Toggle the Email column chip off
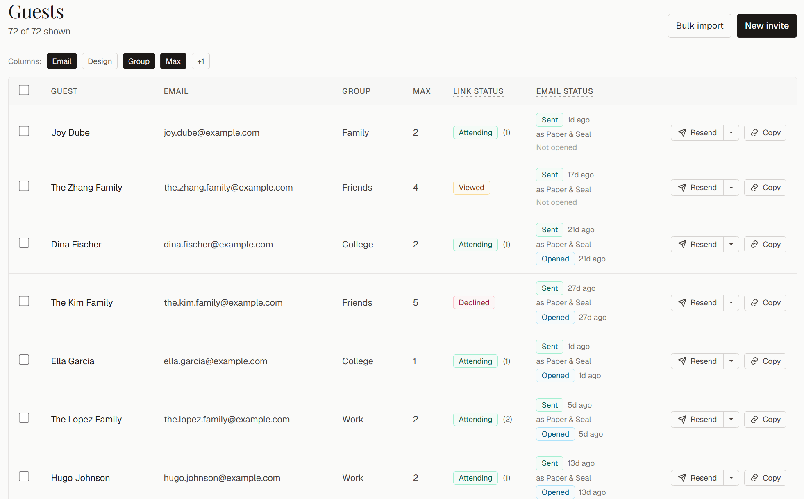 tap(62, 61)
